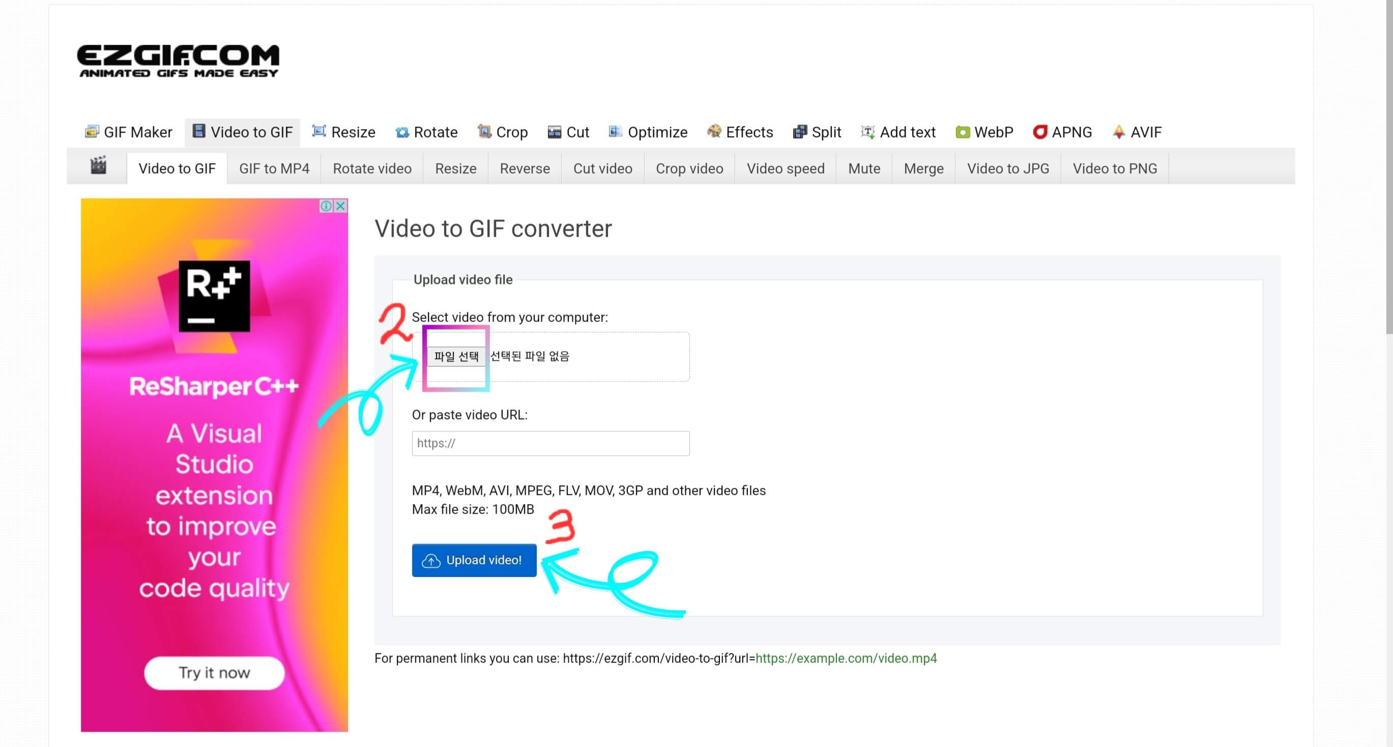Switch to the GIF to MP4 tab
The height and width of the screenshot is (747, 1393).
(274, 169)
